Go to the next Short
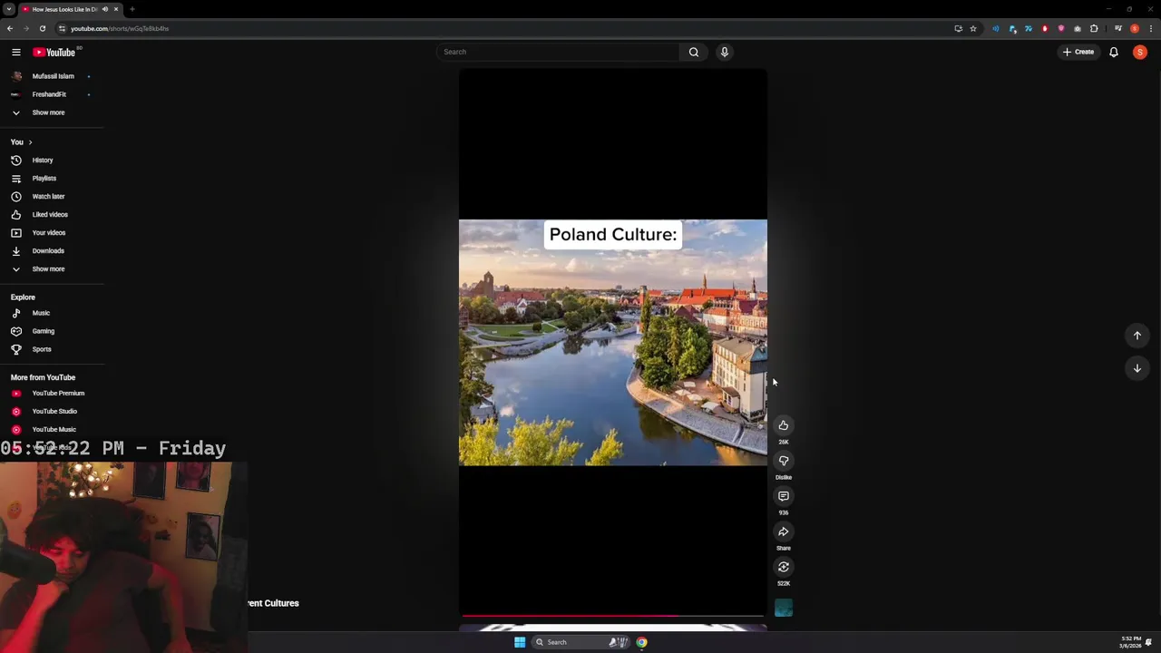 coord(1137,368)
